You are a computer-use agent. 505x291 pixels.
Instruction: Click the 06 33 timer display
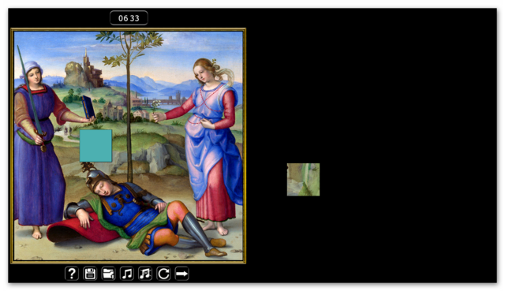click(129, 18)
